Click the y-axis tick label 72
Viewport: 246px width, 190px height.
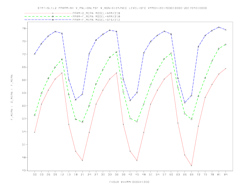click(24, 54)
